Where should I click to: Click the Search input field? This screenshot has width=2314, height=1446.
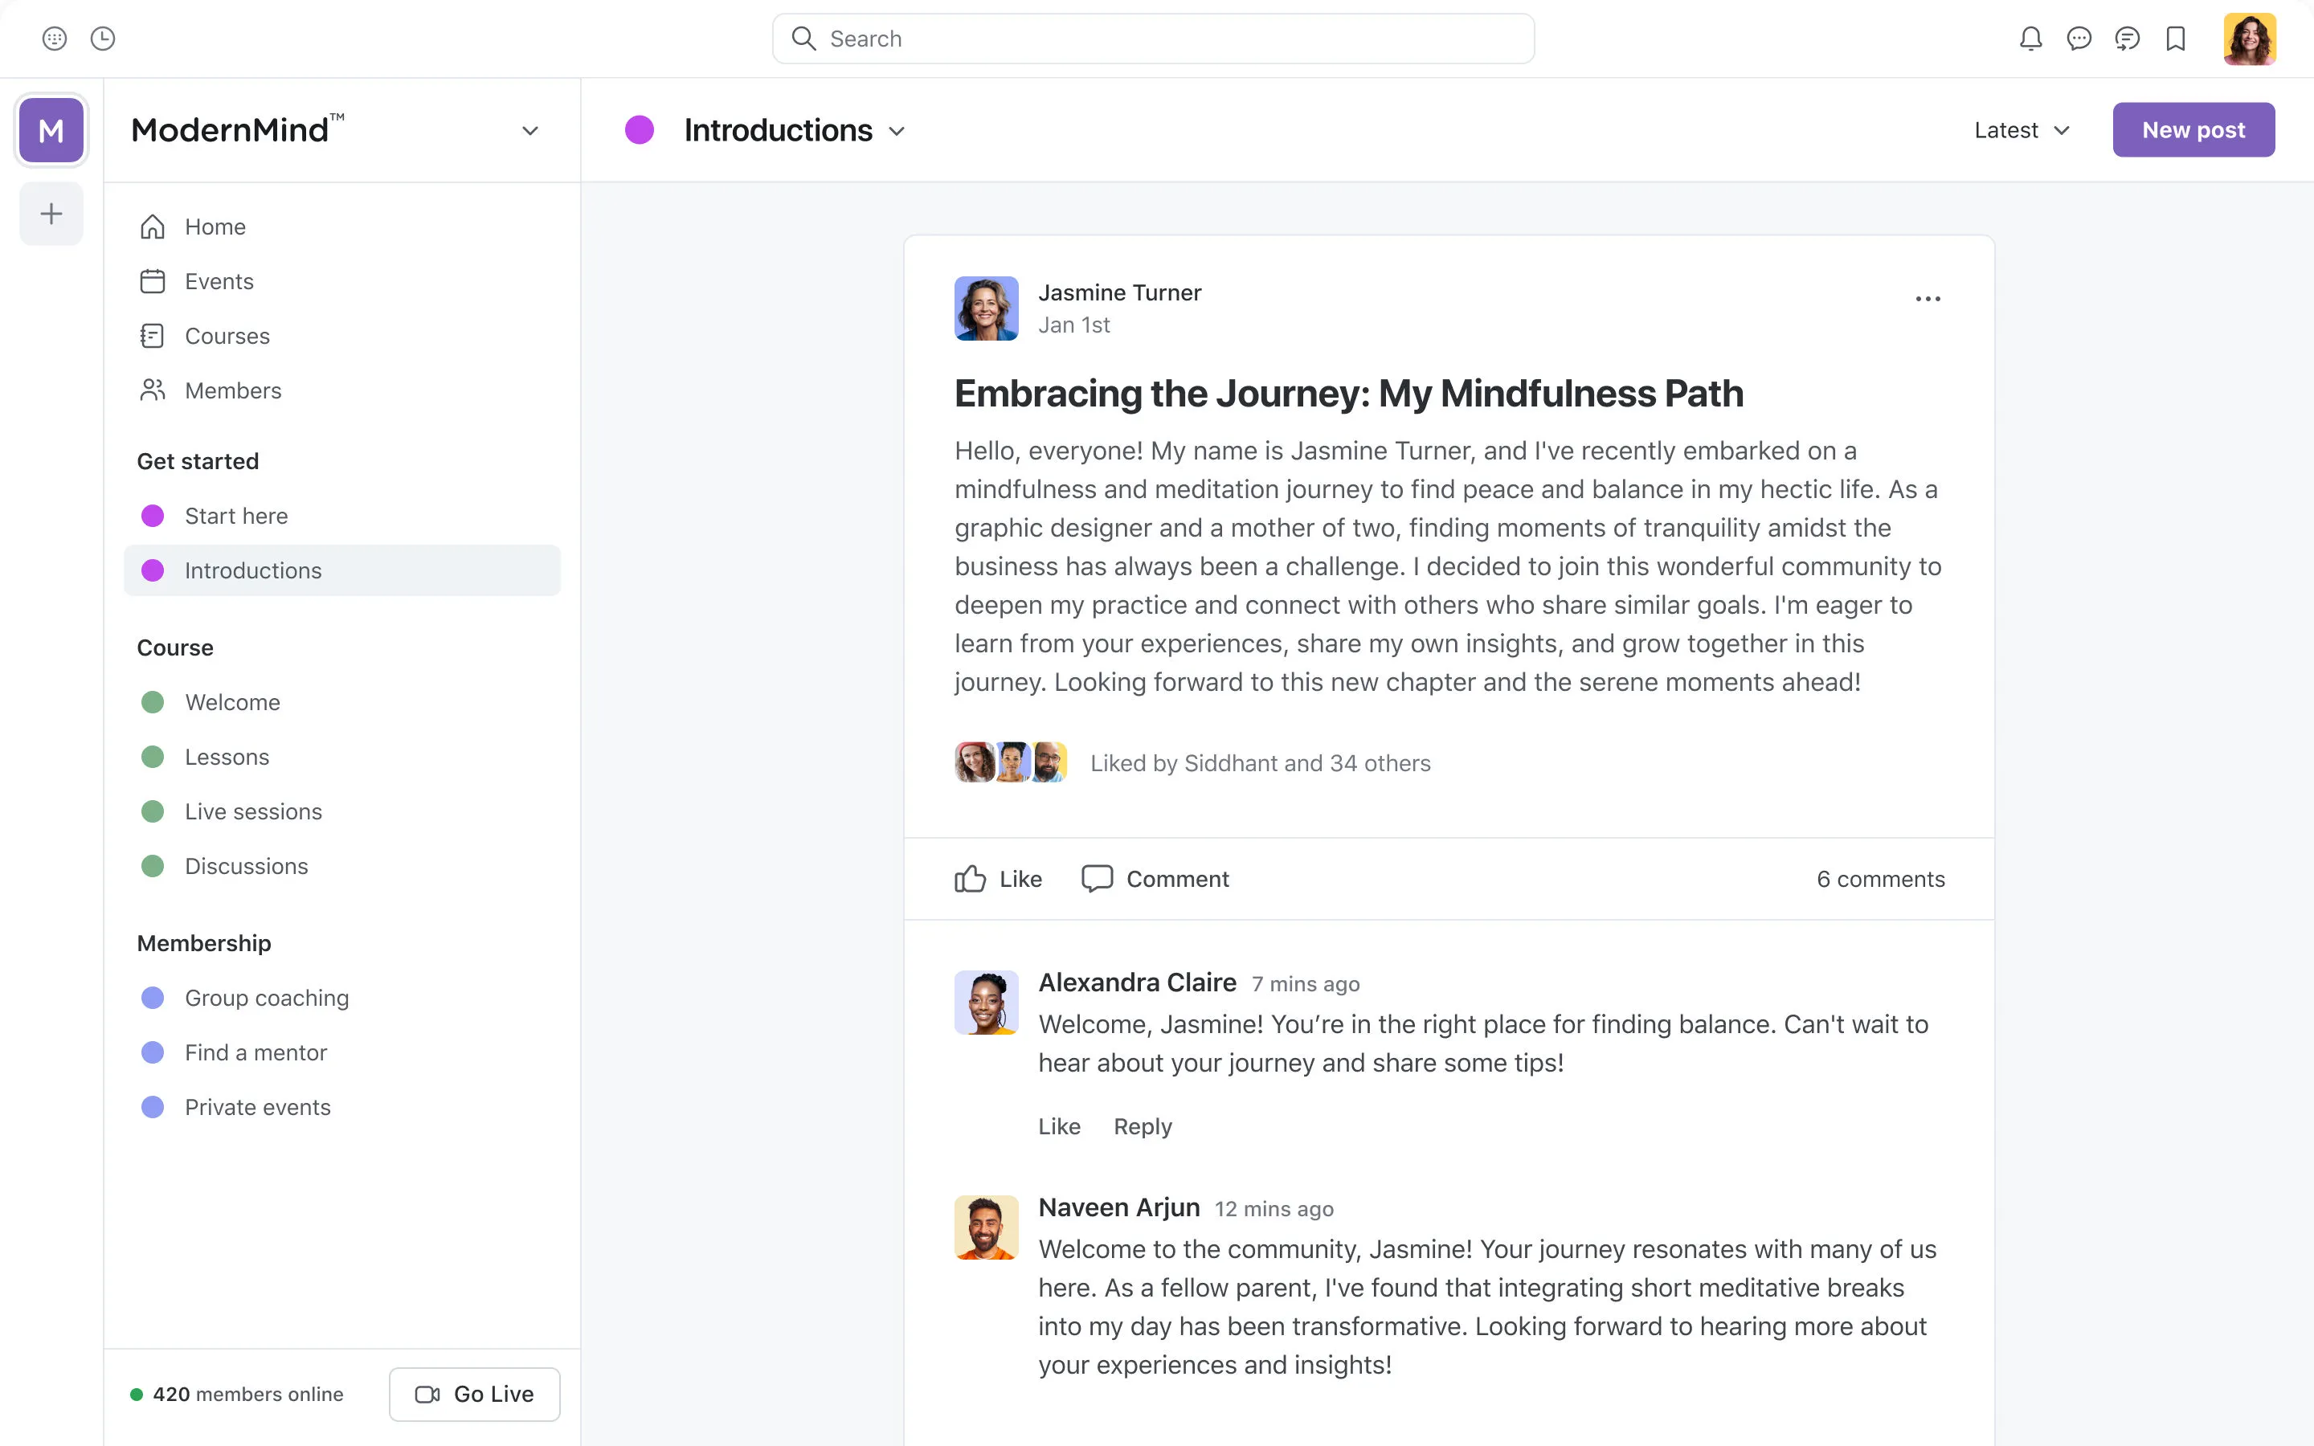[x=1152, y=39]
